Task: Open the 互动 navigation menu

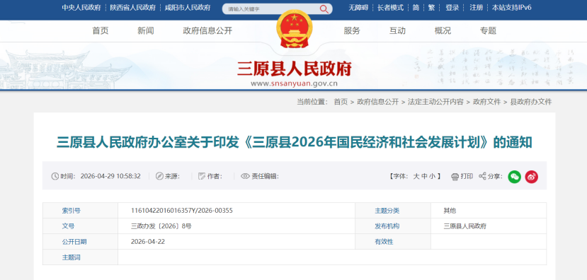Action: point(397,31)
